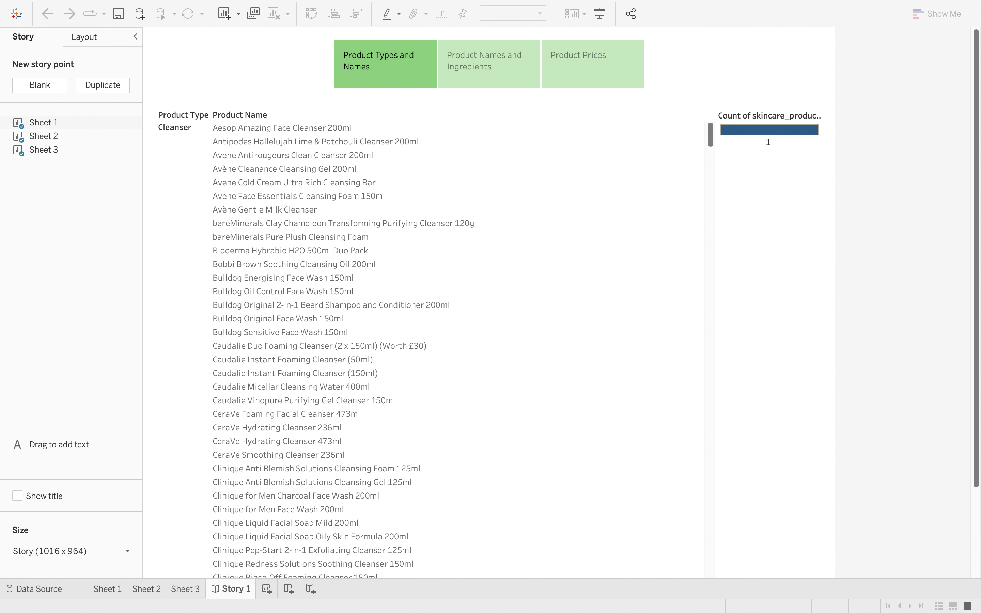The height and width of the screenshot is (613, 981).
Task: Expand the Clear sheet dropdown arrow
Action: (288, 14)
